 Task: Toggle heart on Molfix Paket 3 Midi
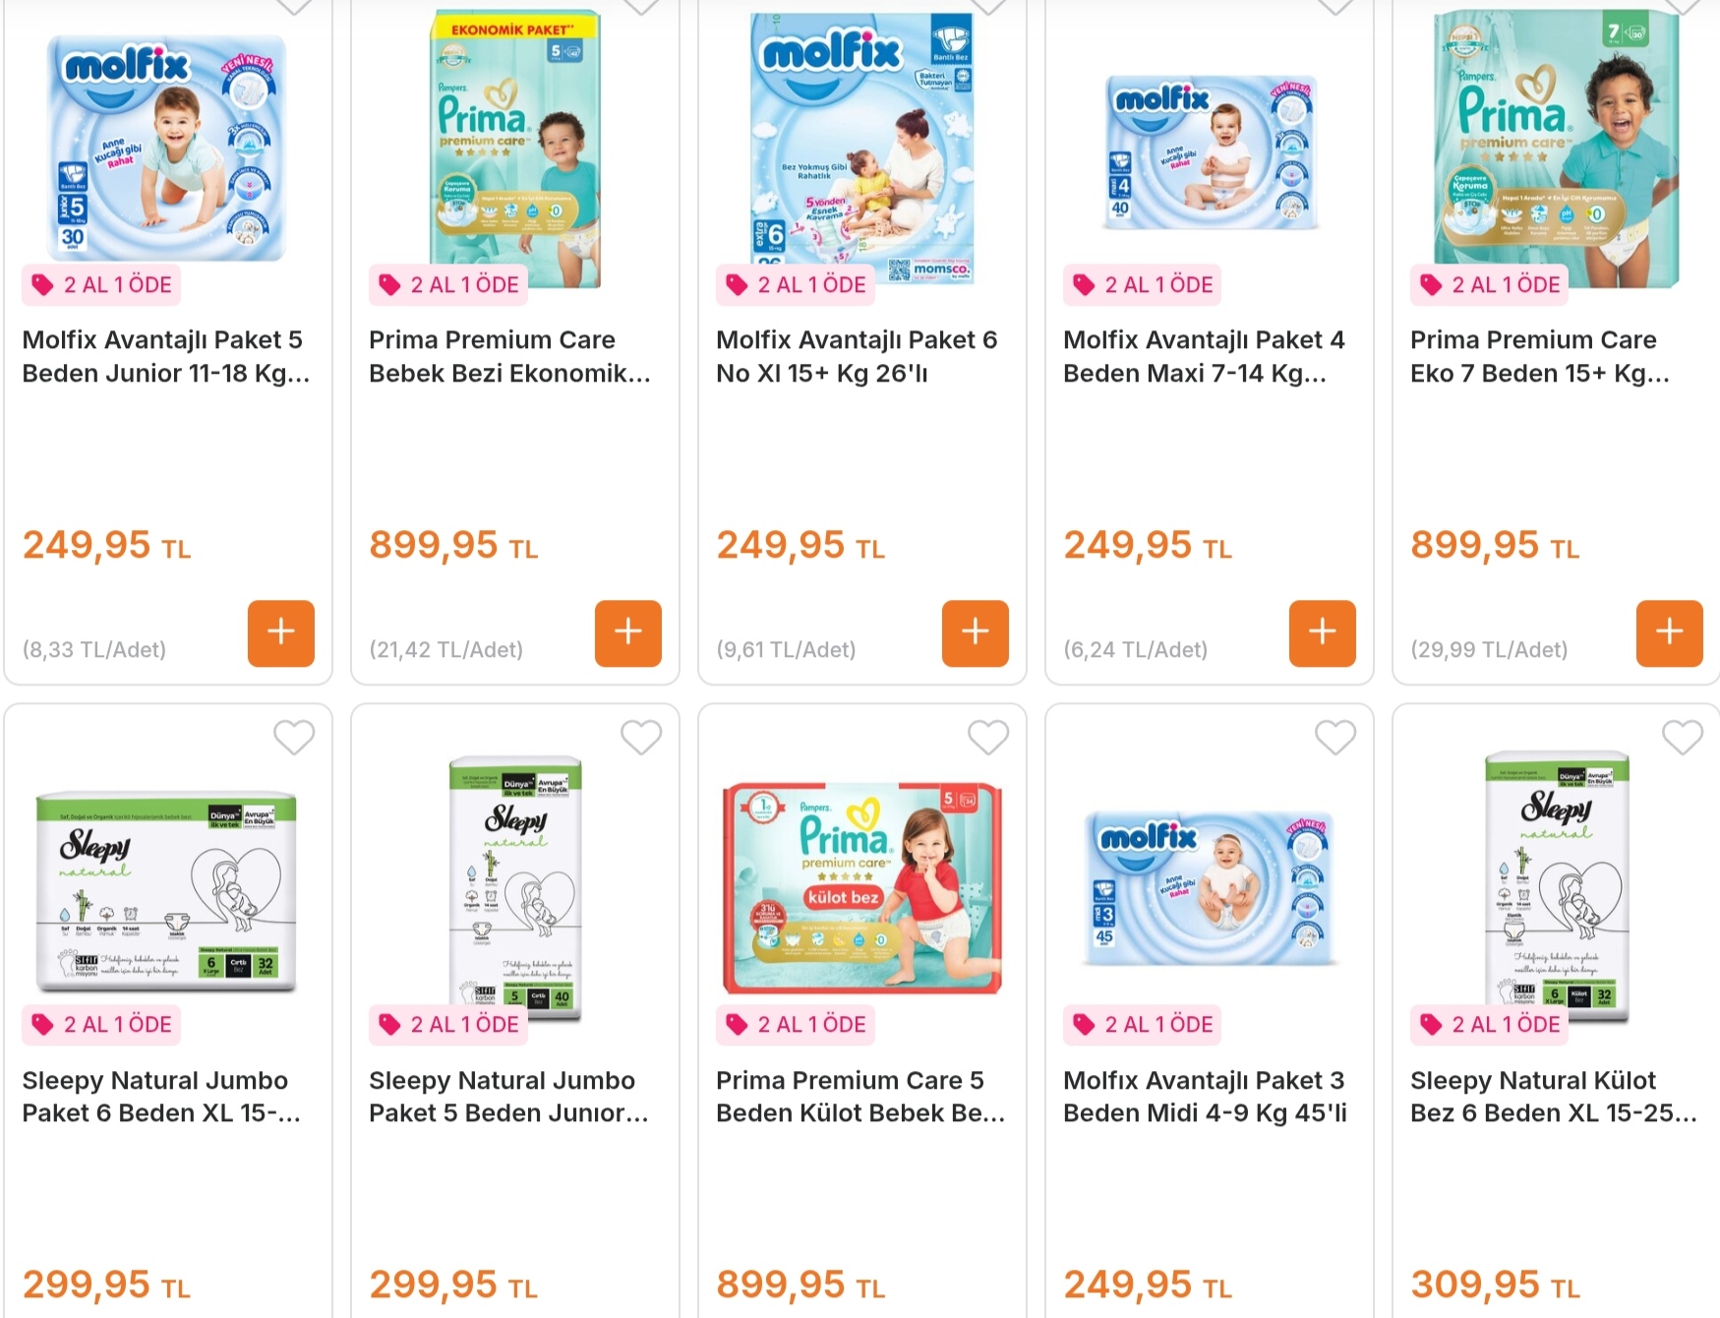1335,737
